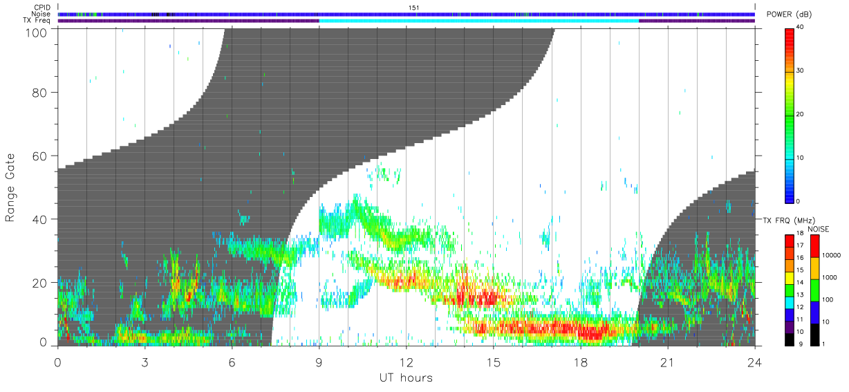Click the 15 tick on the UT hours axis

494,361
